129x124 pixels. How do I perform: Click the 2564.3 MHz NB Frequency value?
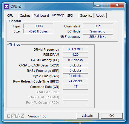tap(98, 37)
